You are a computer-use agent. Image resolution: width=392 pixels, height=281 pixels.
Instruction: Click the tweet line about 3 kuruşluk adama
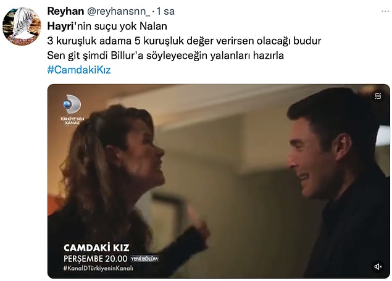(184, 41)
